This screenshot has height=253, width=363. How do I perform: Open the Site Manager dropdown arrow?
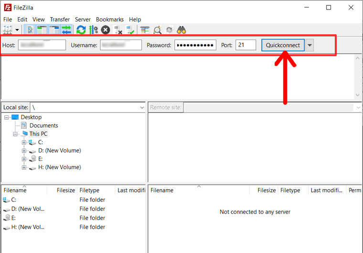pos(17,30)
